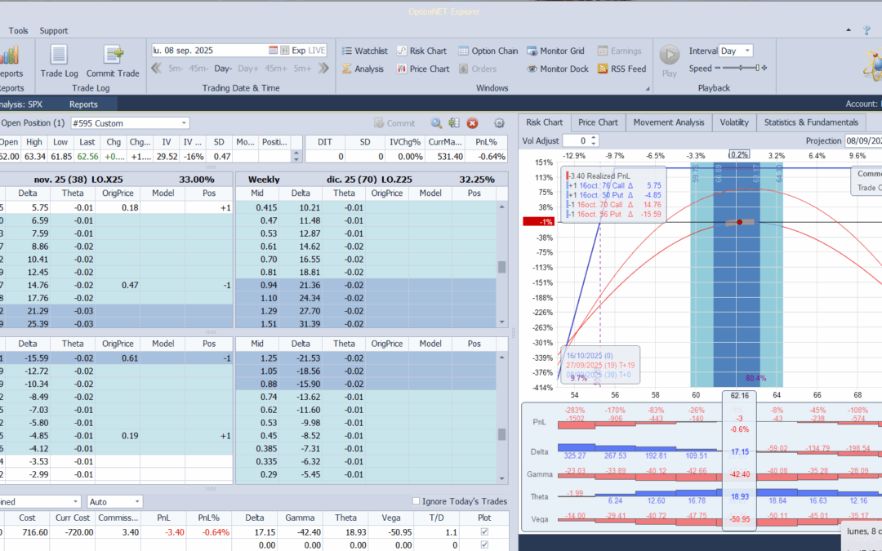The height and width of the screenshot is (551, 882).
Task: Switch to the Movement Analysis tab
Action: point(668,122)
